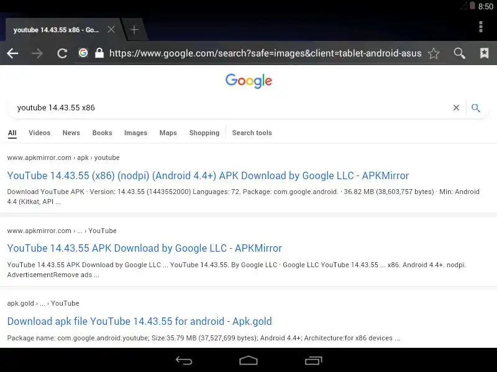Go back using browser back arrow

point(12,53)
